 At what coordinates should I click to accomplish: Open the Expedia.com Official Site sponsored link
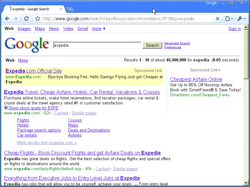click(x=34, y=71)
